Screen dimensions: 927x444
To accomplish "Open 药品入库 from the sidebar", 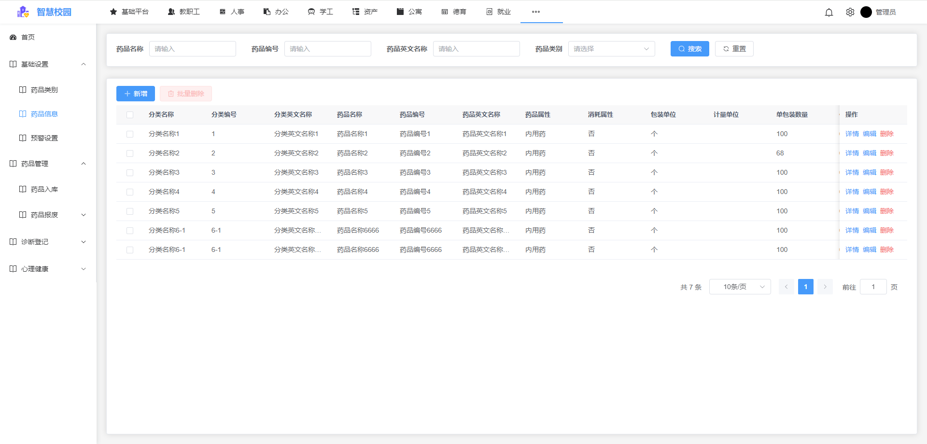I will (44, 189).
